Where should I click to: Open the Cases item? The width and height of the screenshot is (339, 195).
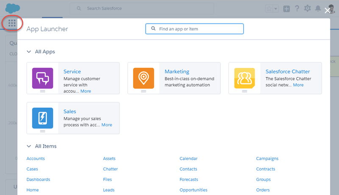tap(32, 169)
